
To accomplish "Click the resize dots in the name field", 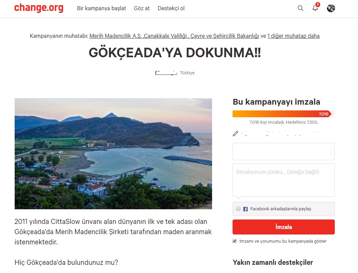I will coord(331,152).
